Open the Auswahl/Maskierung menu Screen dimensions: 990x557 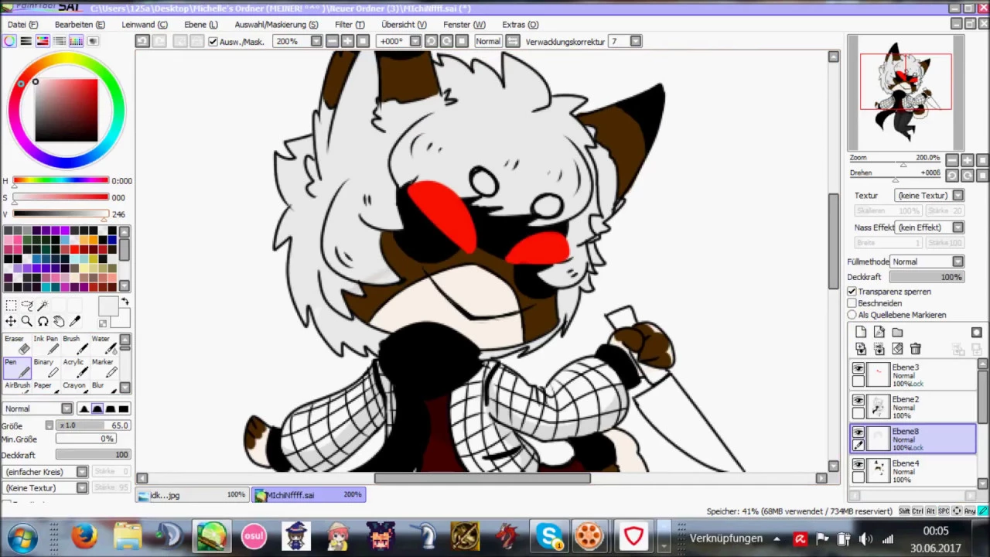pyautogui.click(x=276, y=25)
